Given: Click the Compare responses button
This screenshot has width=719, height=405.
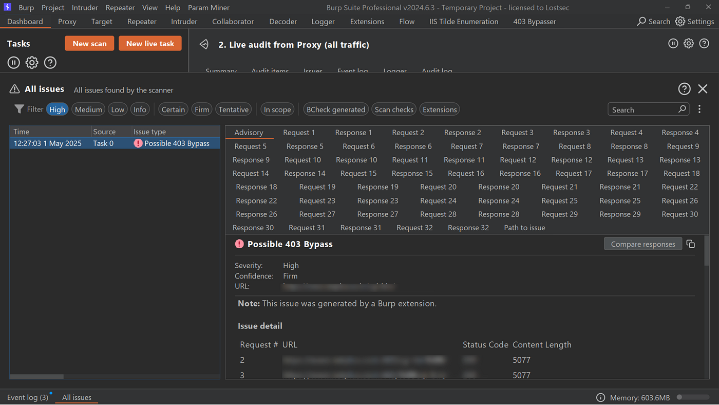Looking at the screenshot, I should click(x=643, y=244).
